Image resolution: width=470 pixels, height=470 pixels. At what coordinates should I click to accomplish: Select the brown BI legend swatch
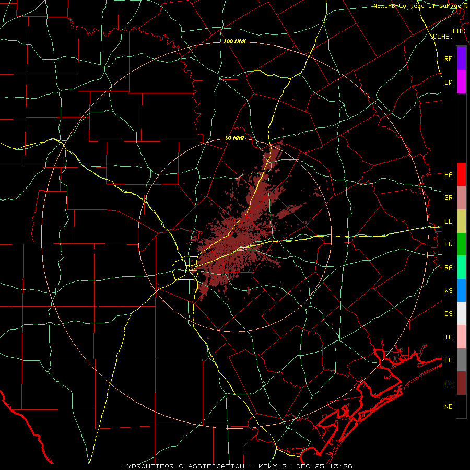[x=461, y=383]
